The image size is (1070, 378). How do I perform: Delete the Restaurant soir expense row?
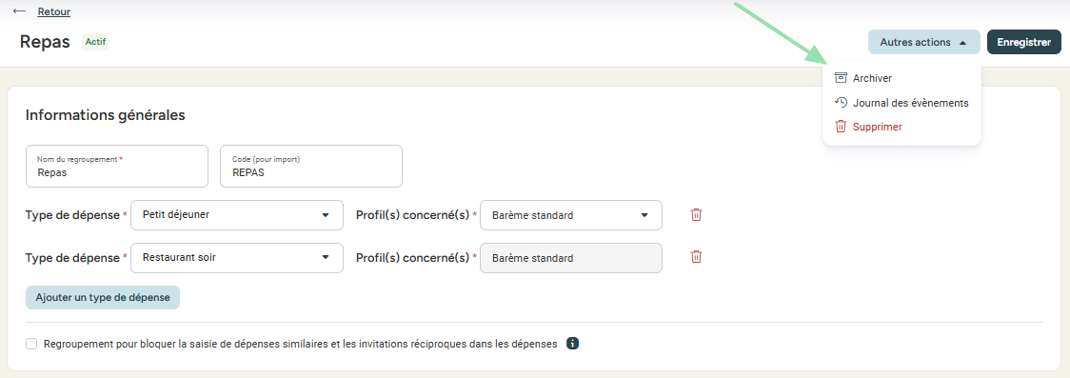[696, 257]
